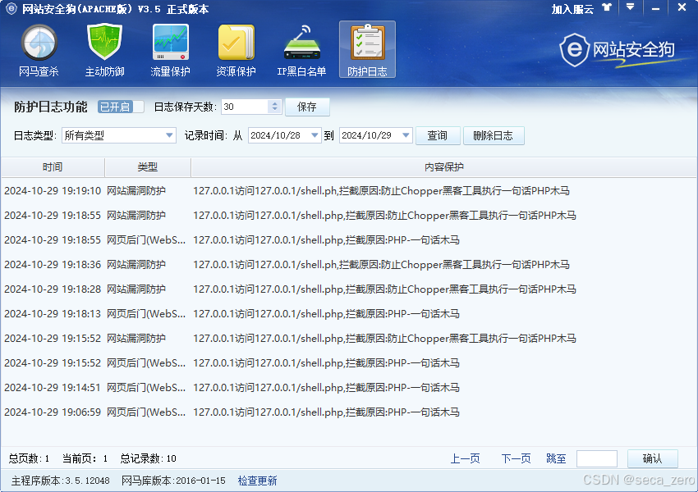Select the log row at 19:06:59
The width and height of the screenshot is (698, 492).
(348, 412)
